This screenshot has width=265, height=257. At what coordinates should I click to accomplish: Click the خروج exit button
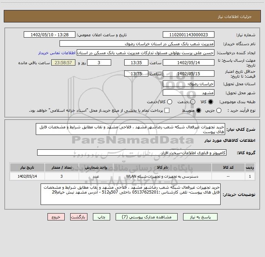point(56,217)
